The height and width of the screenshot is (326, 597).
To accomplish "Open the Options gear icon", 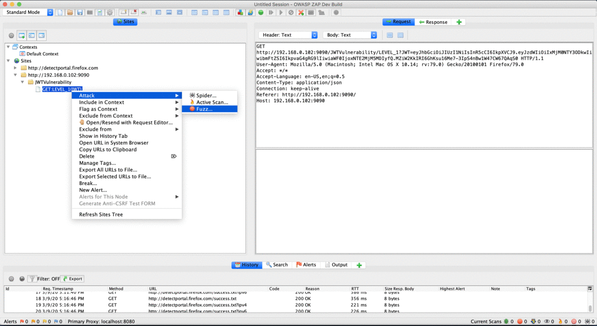I will 109,12.
